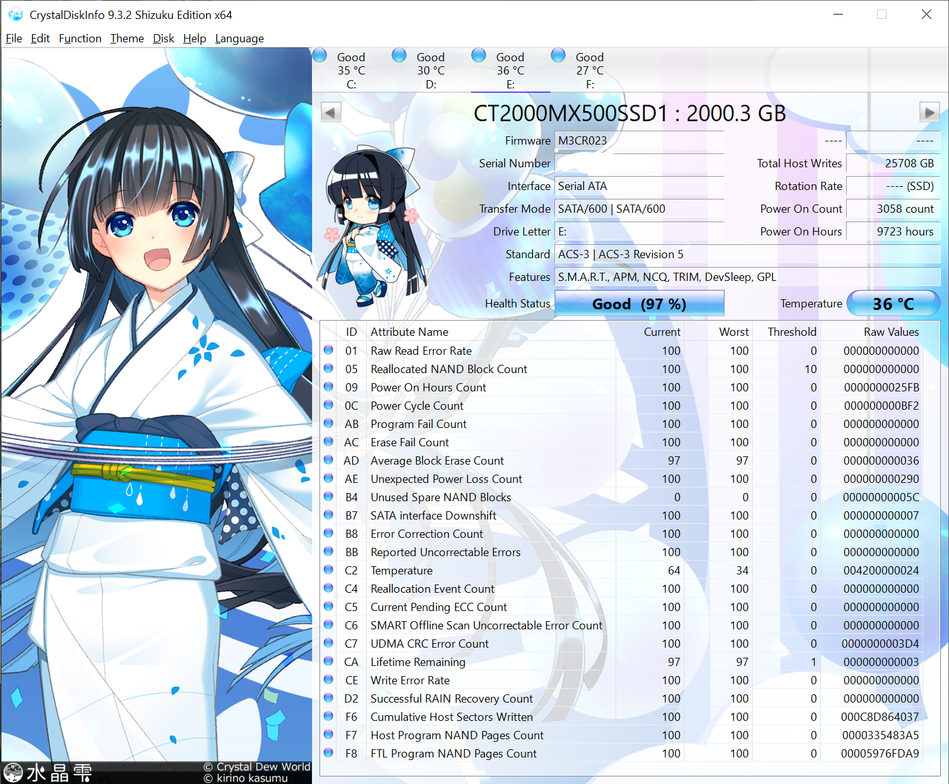Screen dimensions: 949x784
Task: Click status orb for Power Cycle Count
Action: (328, 405)
